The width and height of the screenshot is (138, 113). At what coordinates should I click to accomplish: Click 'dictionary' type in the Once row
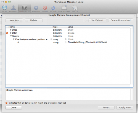(x=57, y=30)
